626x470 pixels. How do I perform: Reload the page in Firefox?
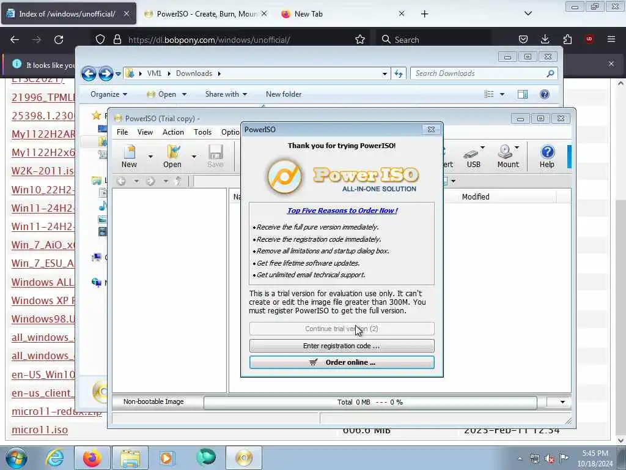coord(59,40)
